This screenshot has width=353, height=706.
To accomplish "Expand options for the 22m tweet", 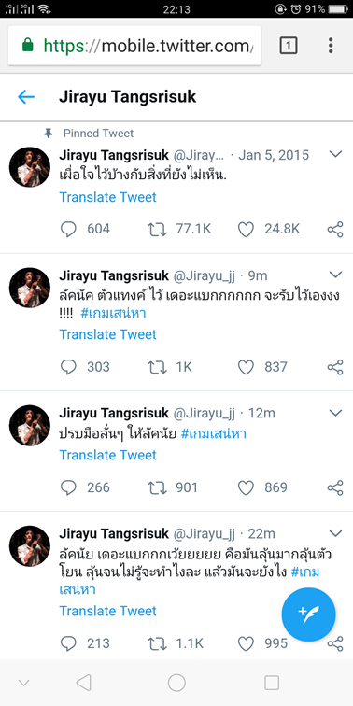I will (x=336, y=533).
